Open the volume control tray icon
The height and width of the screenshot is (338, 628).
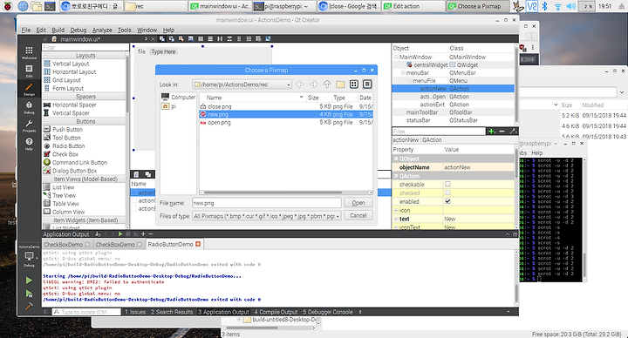[571, 6]
